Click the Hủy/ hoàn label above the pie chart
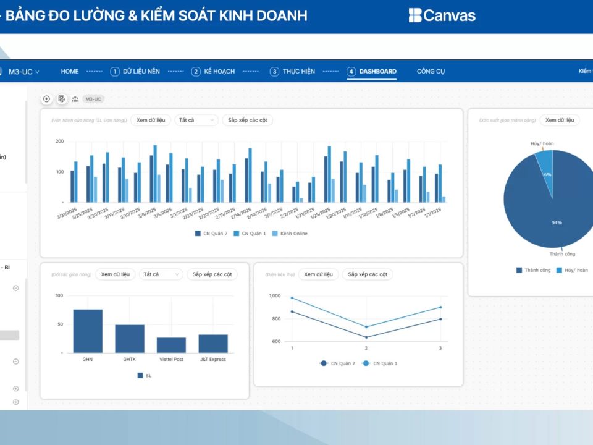The height and width of the screenshot is (445, 593). [542, 143]
